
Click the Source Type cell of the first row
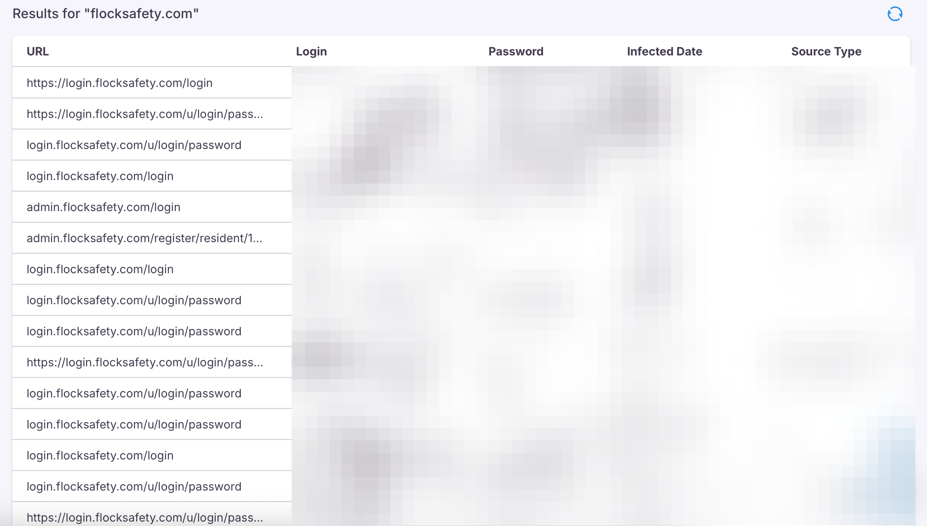pos(825,82)
